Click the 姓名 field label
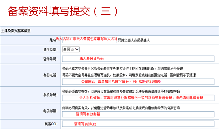 53,40
